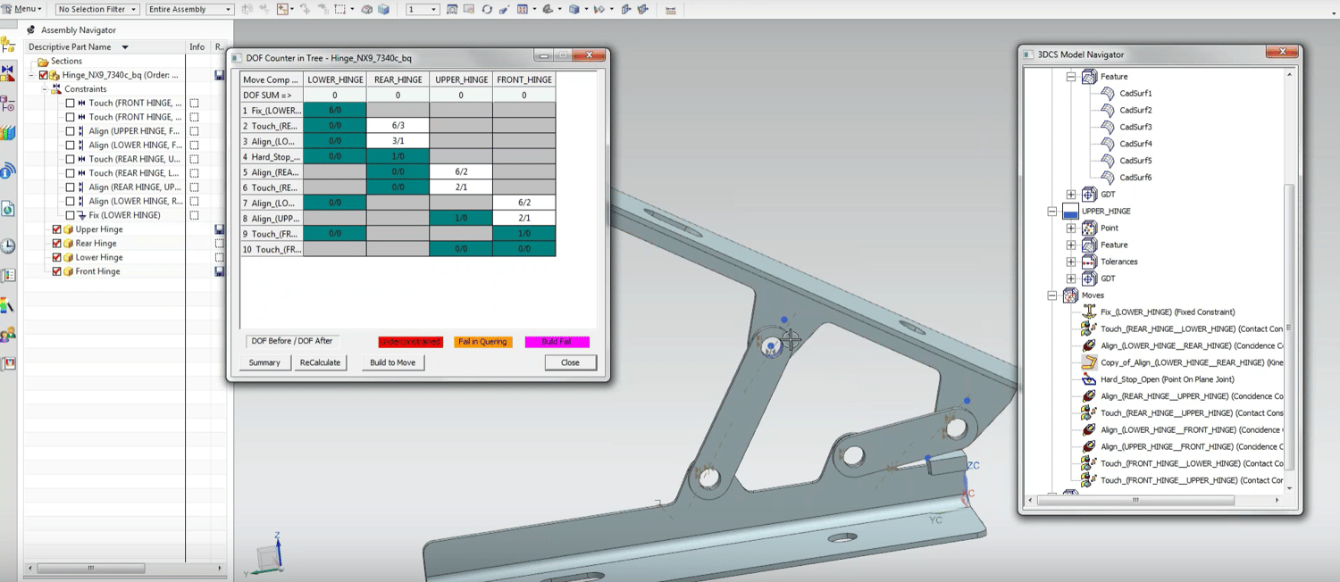Uncheck the Upper Hinge component checkbox
The width and height of the screenshot is (1340, 582).
(x=57, y=229)
